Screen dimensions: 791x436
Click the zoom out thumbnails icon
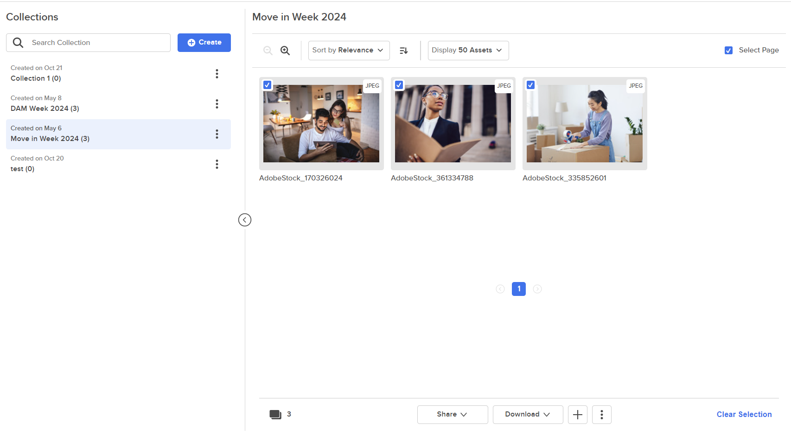[x=268, y=51]
